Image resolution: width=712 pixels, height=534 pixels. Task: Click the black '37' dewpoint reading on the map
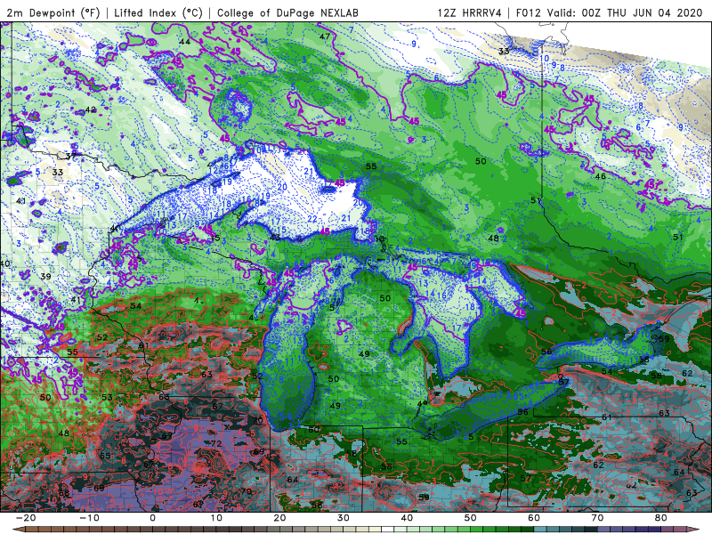(70, 157)
